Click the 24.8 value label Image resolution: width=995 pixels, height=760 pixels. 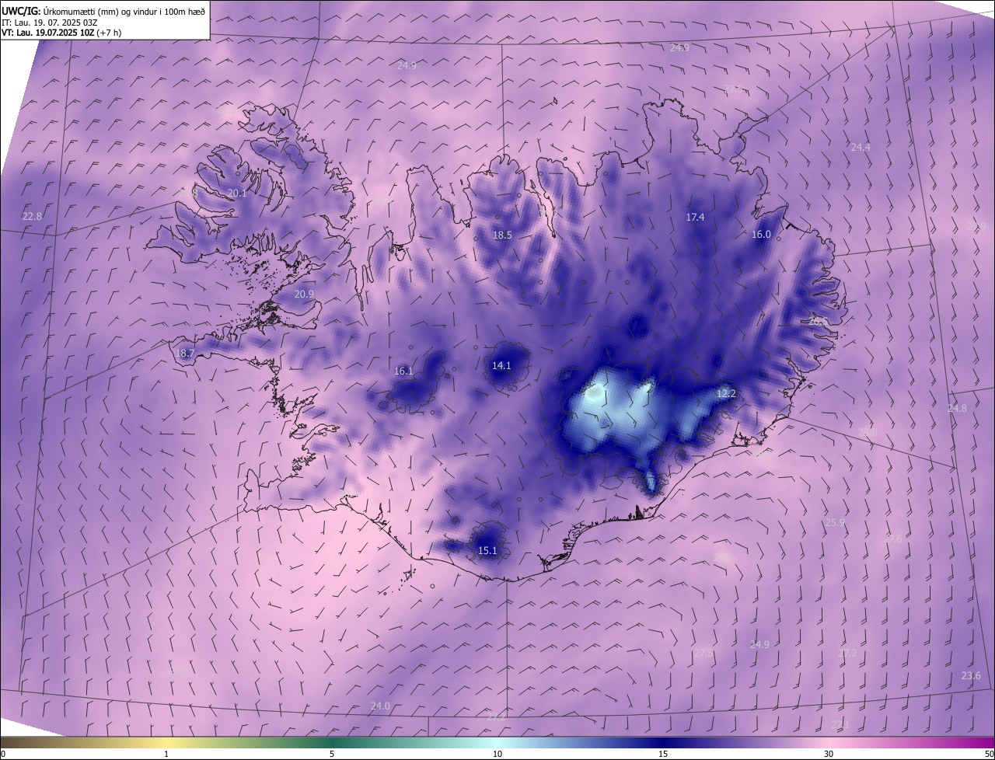click(957, 409)
